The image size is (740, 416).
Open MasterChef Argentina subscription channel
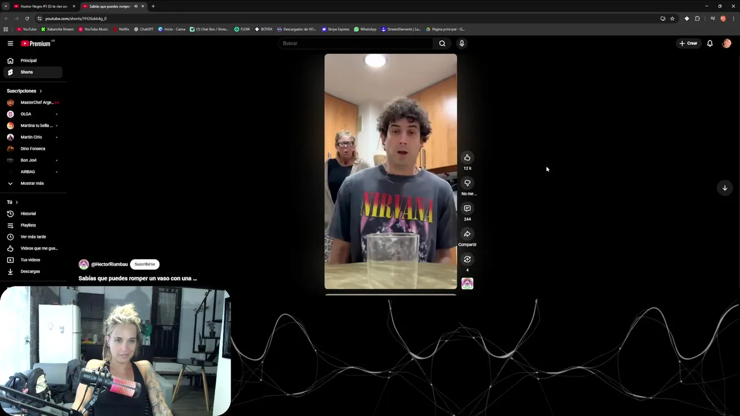point(32,102)
